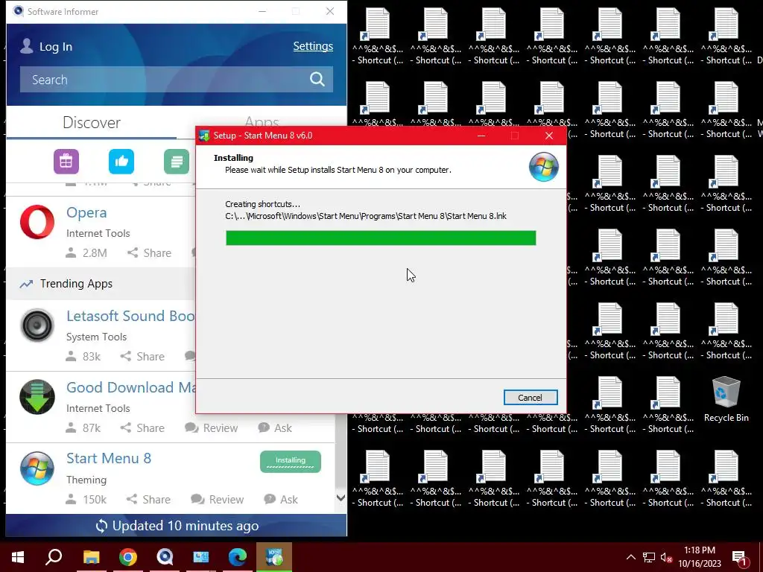This screenshot has height=572, width=763.
Task: Click the Theming category label
Action: tap(86, 480)
